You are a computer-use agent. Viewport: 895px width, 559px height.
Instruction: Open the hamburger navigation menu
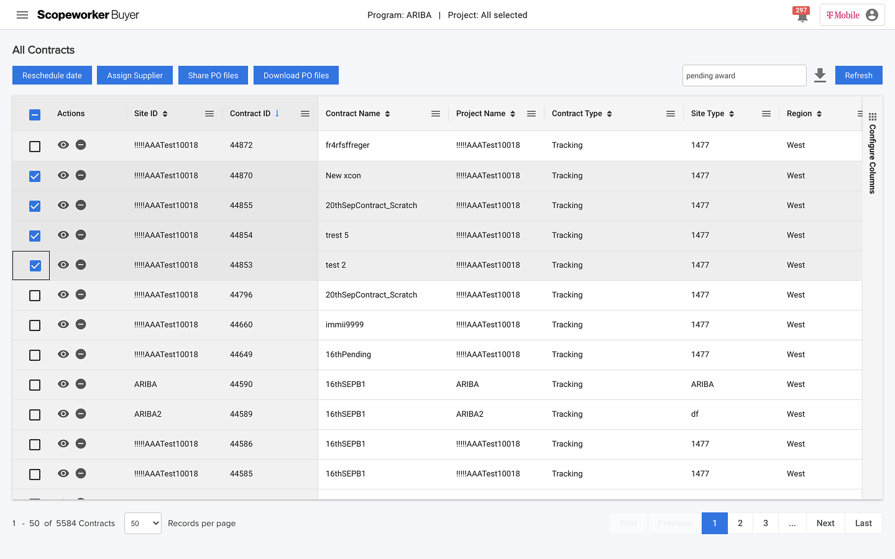point(22,15)
